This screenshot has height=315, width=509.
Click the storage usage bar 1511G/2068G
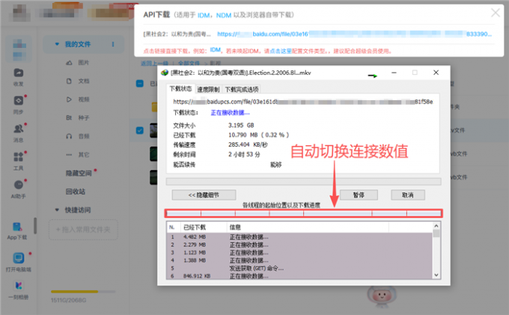[x=83, y=292]
